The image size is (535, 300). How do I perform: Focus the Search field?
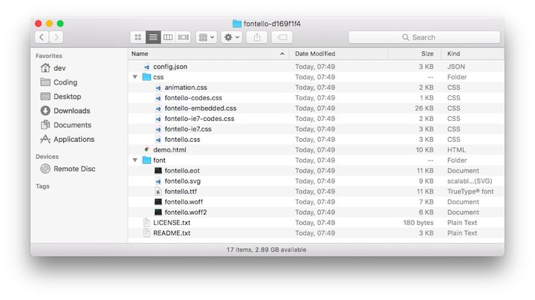tap(424, 37)
